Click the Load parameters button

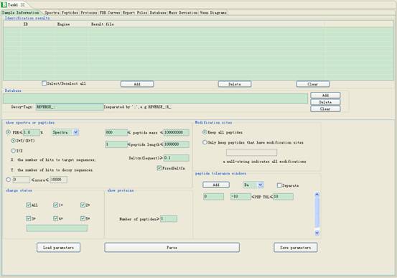(58, 247)
